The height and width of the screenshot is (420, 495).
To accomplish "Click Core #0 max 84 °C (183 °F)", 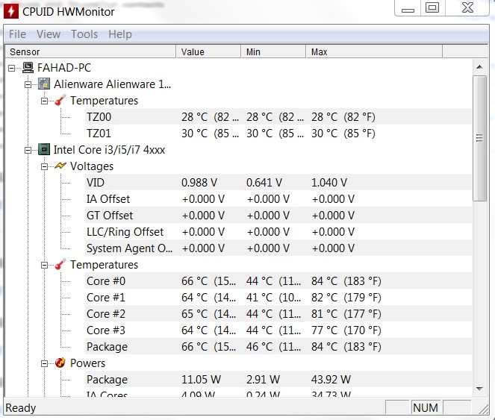I will tap(346, 280).
